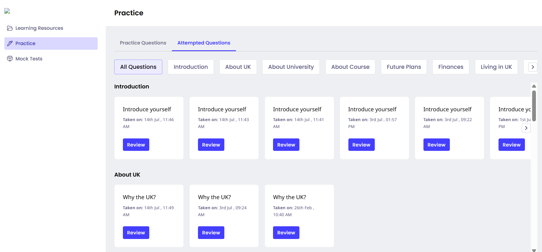Filter by About Course category
The width and height of the screenshot is (542, 252).
(350, 67)
